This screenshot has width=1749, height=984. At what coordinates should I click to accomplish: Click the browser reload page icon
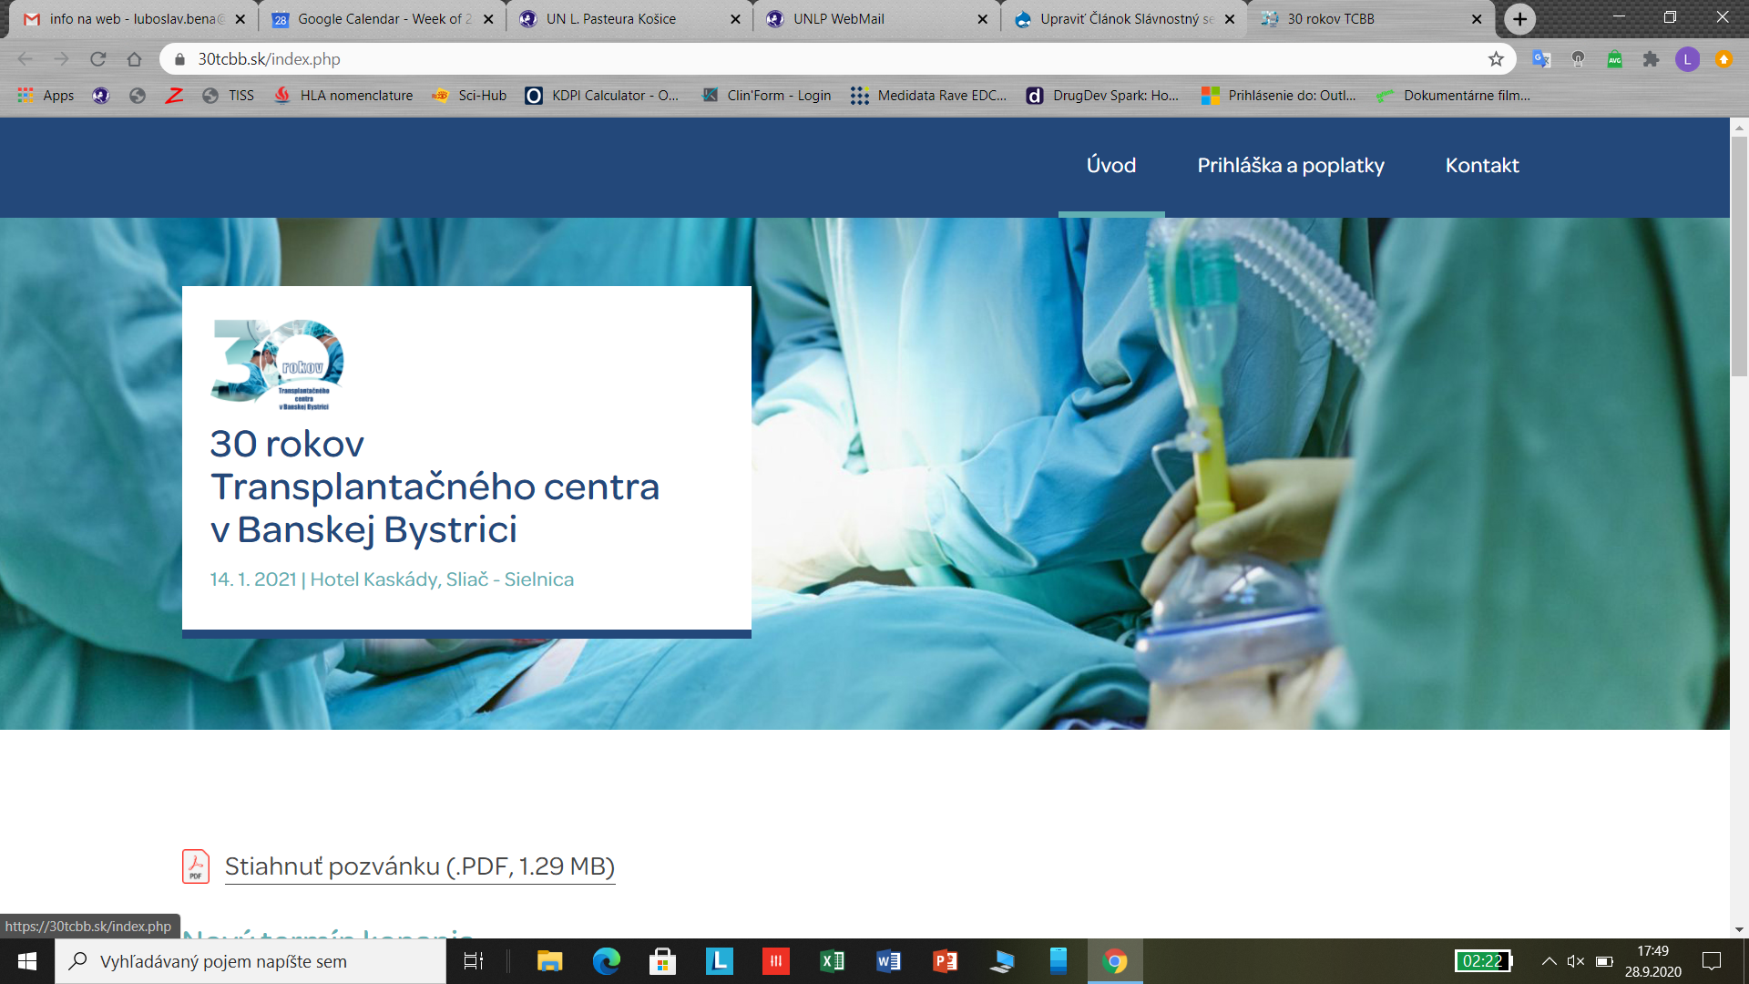pyautogui.click(x=98, y=59)
